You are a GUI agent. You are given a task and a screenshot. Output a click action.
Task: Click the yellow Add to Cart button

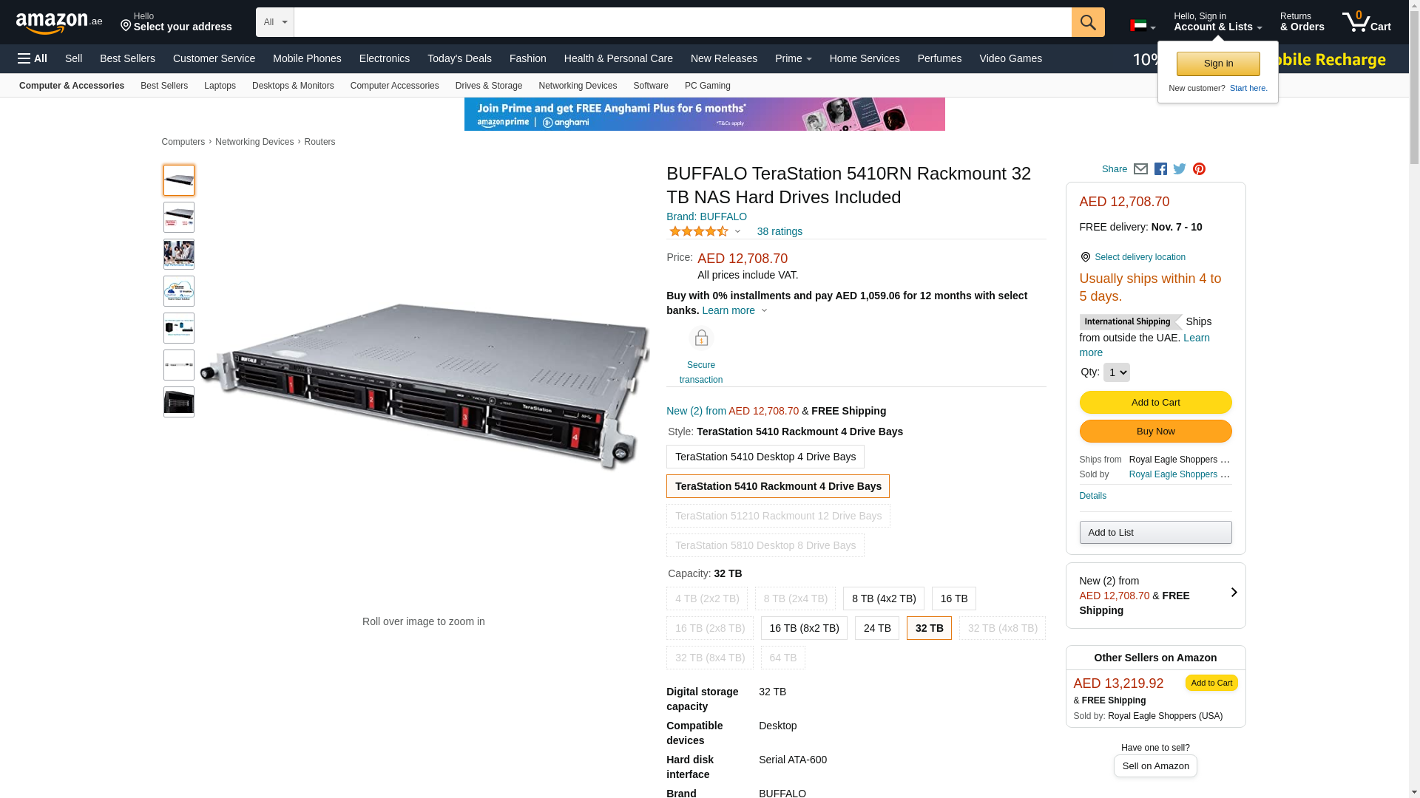click(x=1154, y=403)
